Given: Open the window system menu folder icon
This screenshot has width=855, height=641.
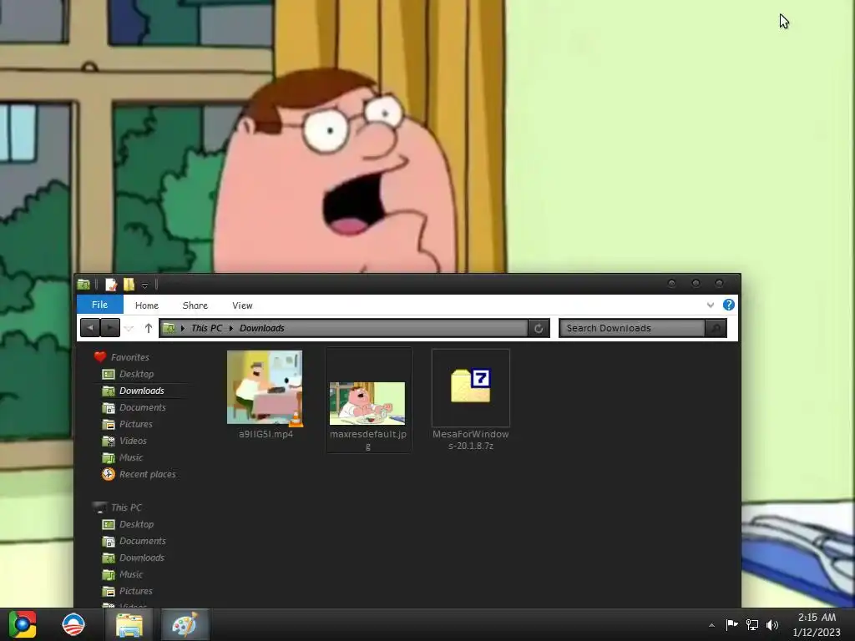Looking at the screenshot, I should (x=83, y=284).
